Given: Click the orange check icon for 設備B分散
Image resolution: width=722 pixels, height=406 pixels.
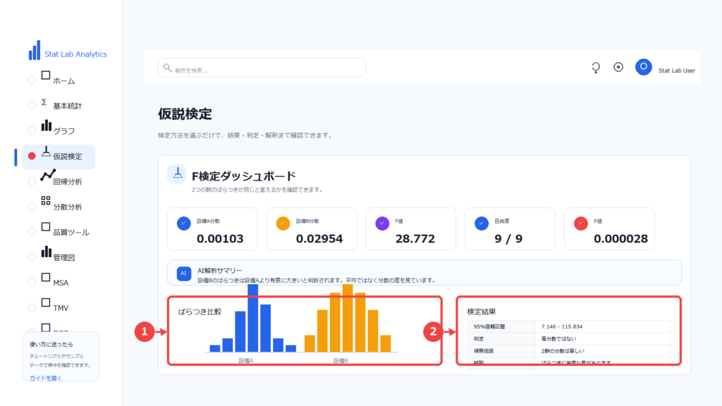Looking at the screenshot, I should (x=283, y=223).
